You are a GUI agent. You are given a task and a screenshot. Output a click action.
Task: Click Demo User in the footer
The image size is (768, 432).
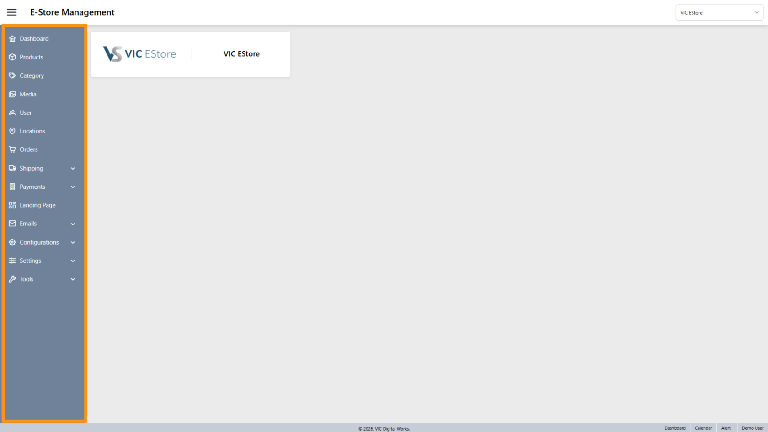(752, 428)
